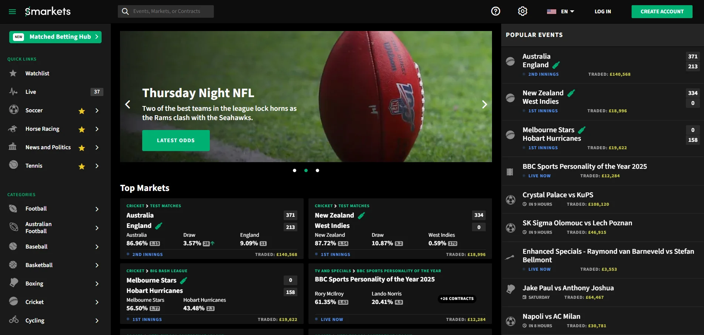Open the EN language dropdown
Viewport: 704px width, 335px height.
click(561, 11)
